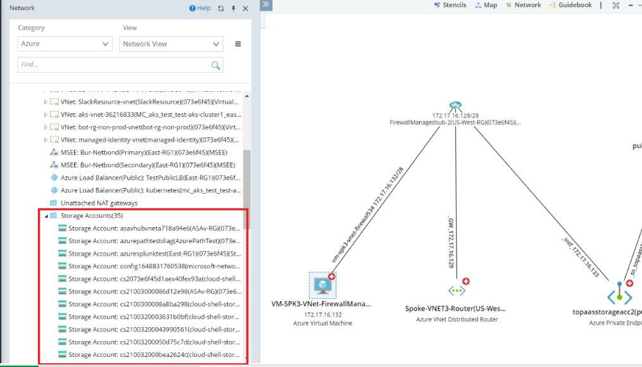Open the Guidebook menu

[x=570, y=5]
